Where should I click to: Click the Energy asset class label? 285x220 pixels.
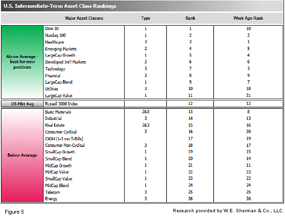(x=51, y=199)
